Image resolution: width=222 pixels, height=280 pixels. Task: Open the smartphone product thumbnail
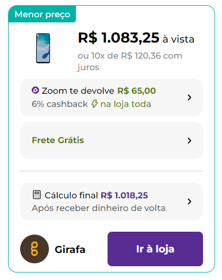click(43, 48)
